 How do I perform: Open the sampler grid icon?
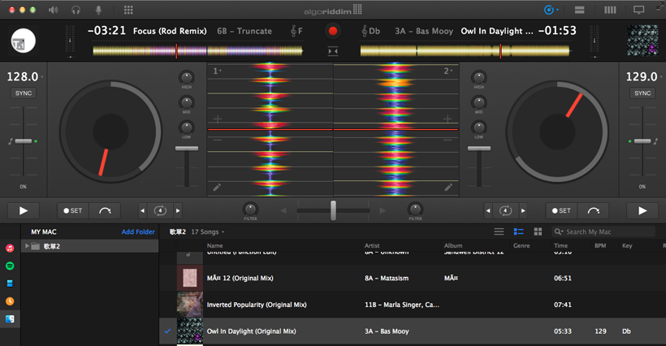pos(128,10)
